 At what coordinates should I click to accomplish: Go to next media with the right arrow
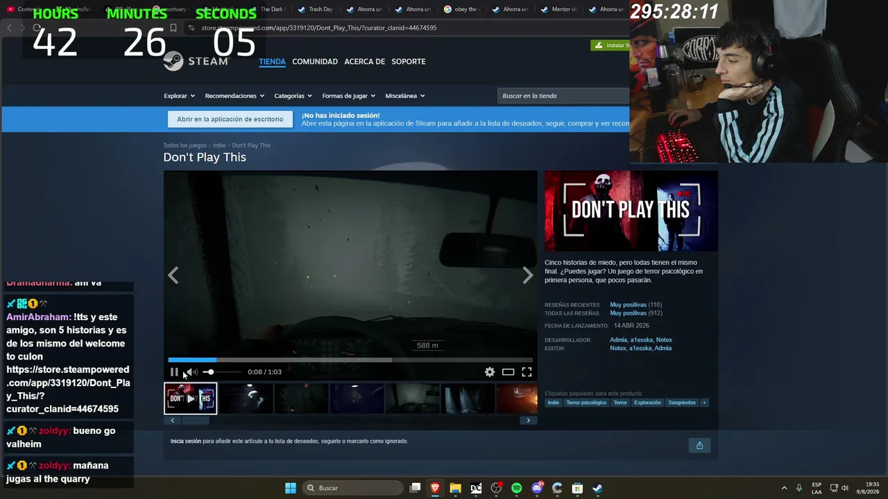[x=528, y=275]
